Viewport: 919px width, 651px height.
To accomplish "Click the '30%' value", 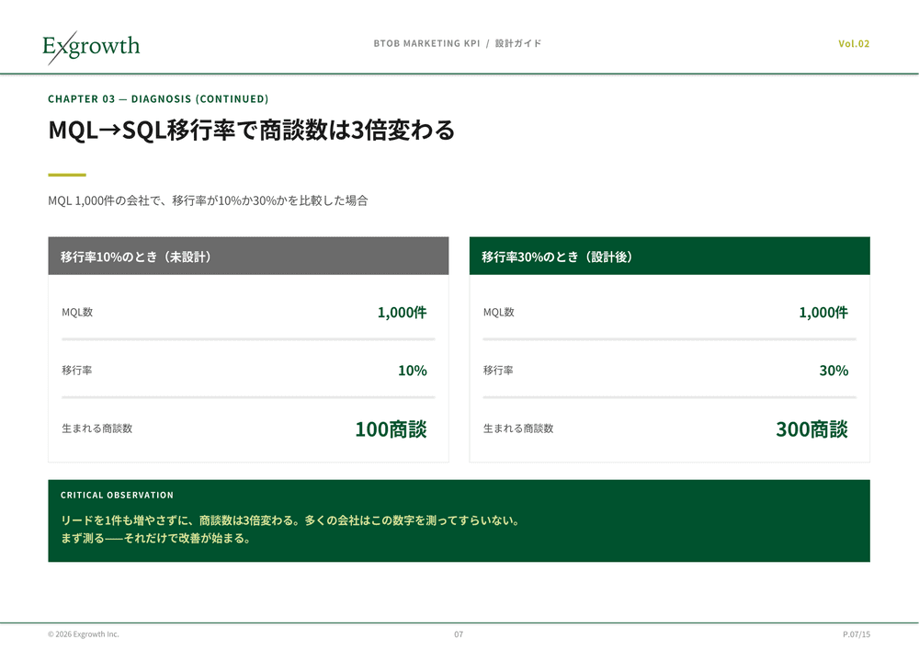I will point(834,370).
